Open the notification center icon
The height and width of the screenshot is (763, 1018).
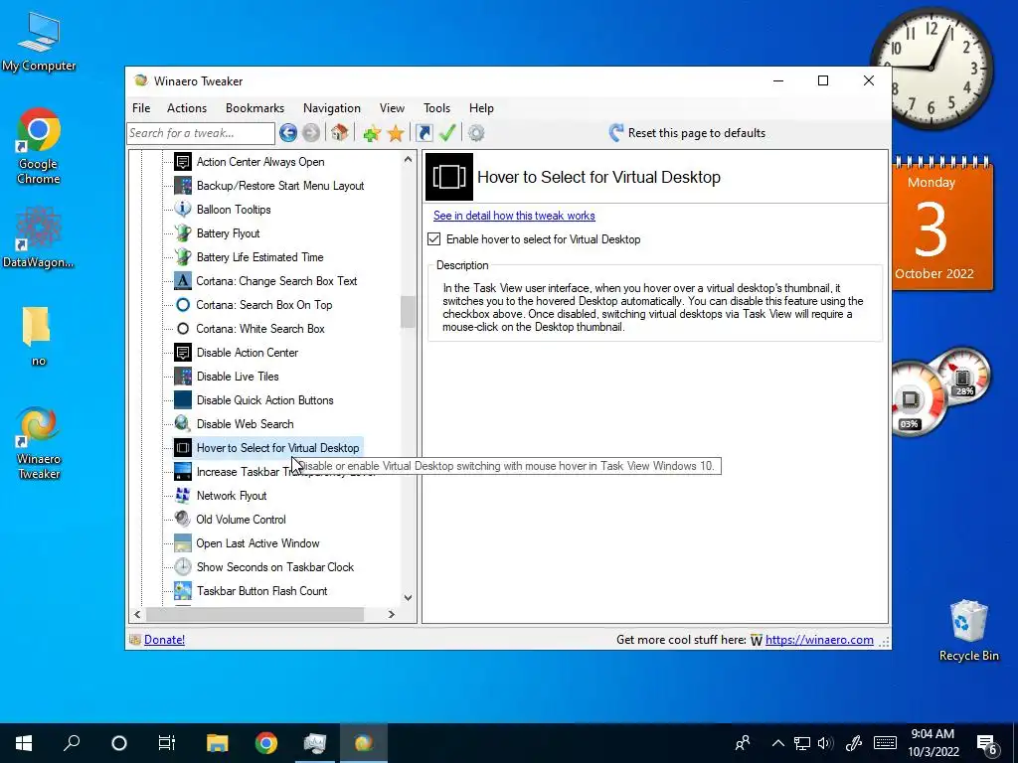coord(987,743)
